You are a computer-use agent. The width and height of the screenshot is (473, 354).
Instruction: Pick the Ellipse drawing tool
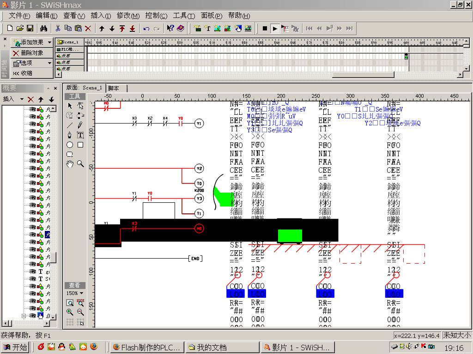click(70, 145)
